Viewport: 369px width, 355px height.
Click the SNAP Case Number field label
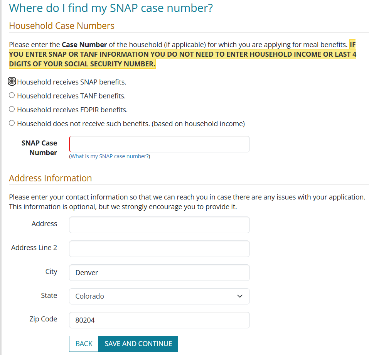pos(39,148)
